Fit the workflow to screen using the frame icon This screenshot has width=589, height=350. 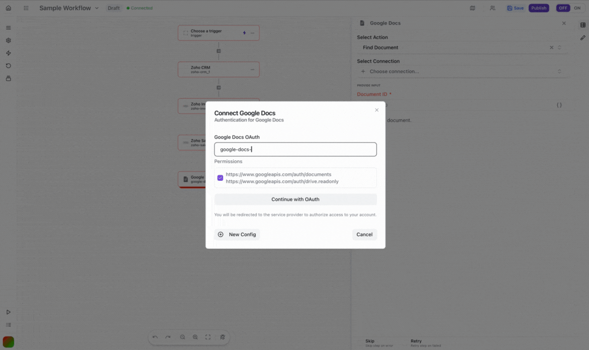(x=208, y=337)
